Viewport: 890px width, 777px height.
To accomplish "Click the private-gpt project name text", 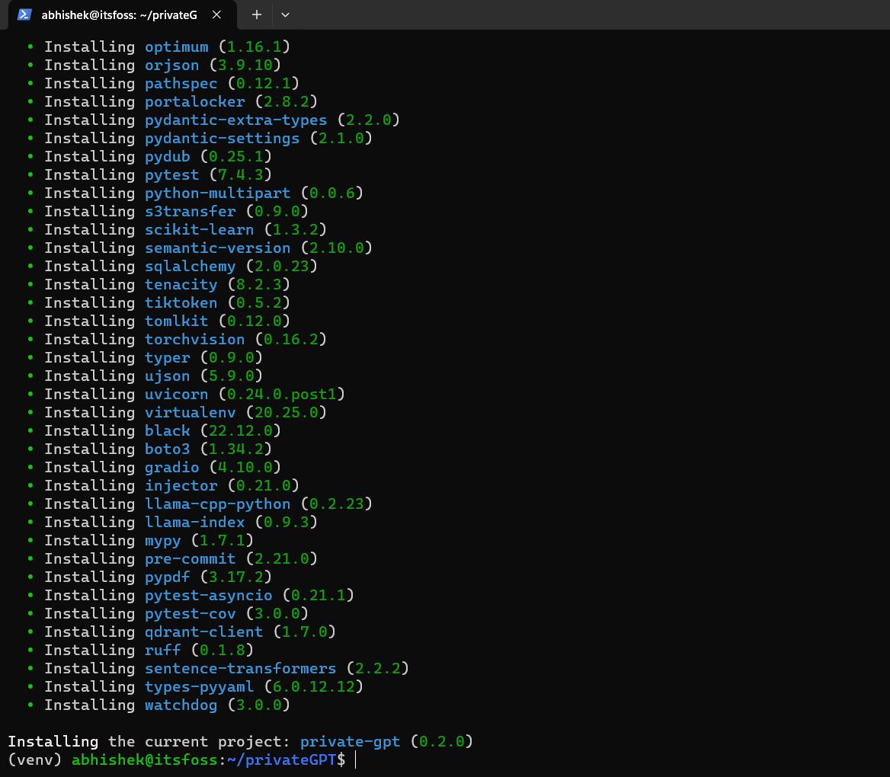I will 350,741.
